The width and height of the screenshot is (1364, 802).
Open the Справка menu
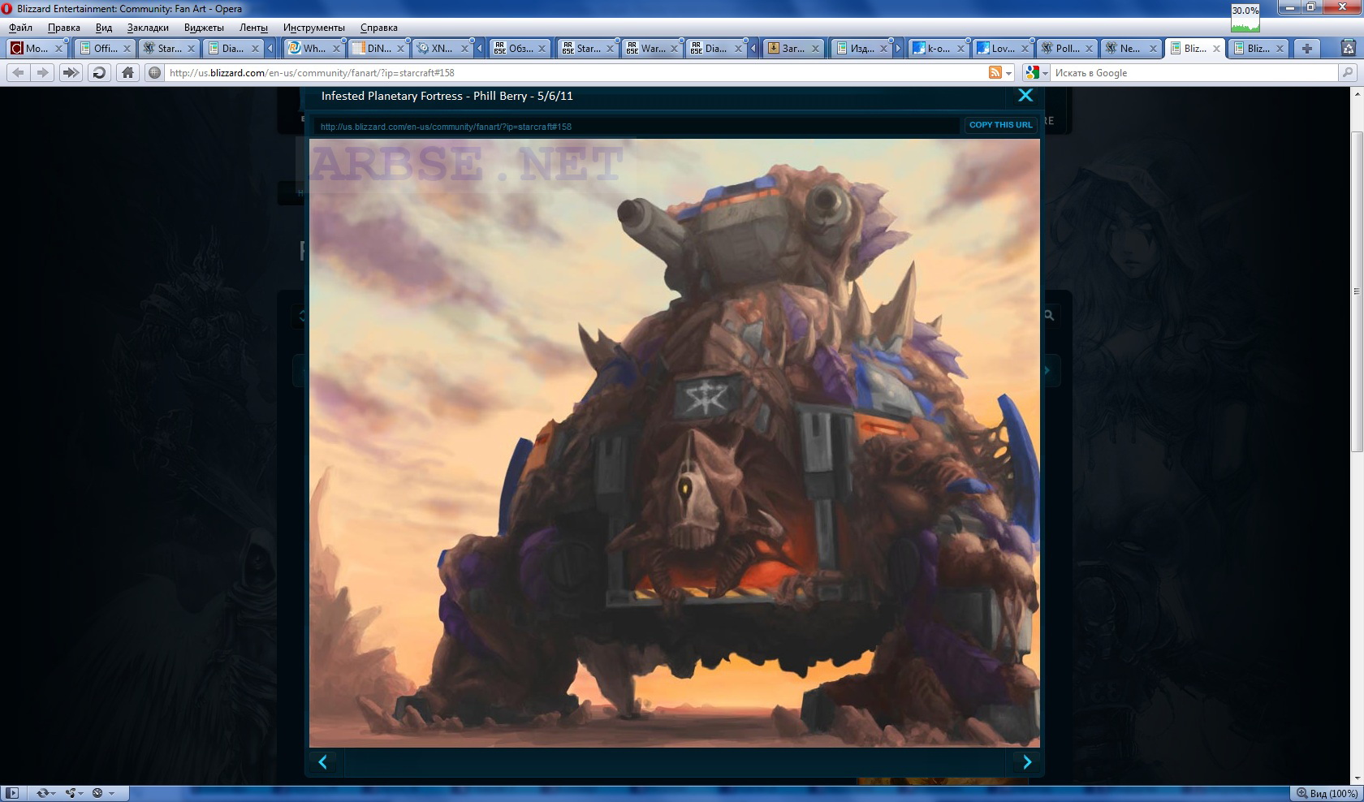(379, 27)
